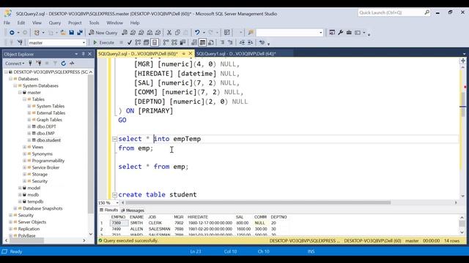
Task: Click the Object Explorer Refresh icon
Action: [x=64, y=64]
